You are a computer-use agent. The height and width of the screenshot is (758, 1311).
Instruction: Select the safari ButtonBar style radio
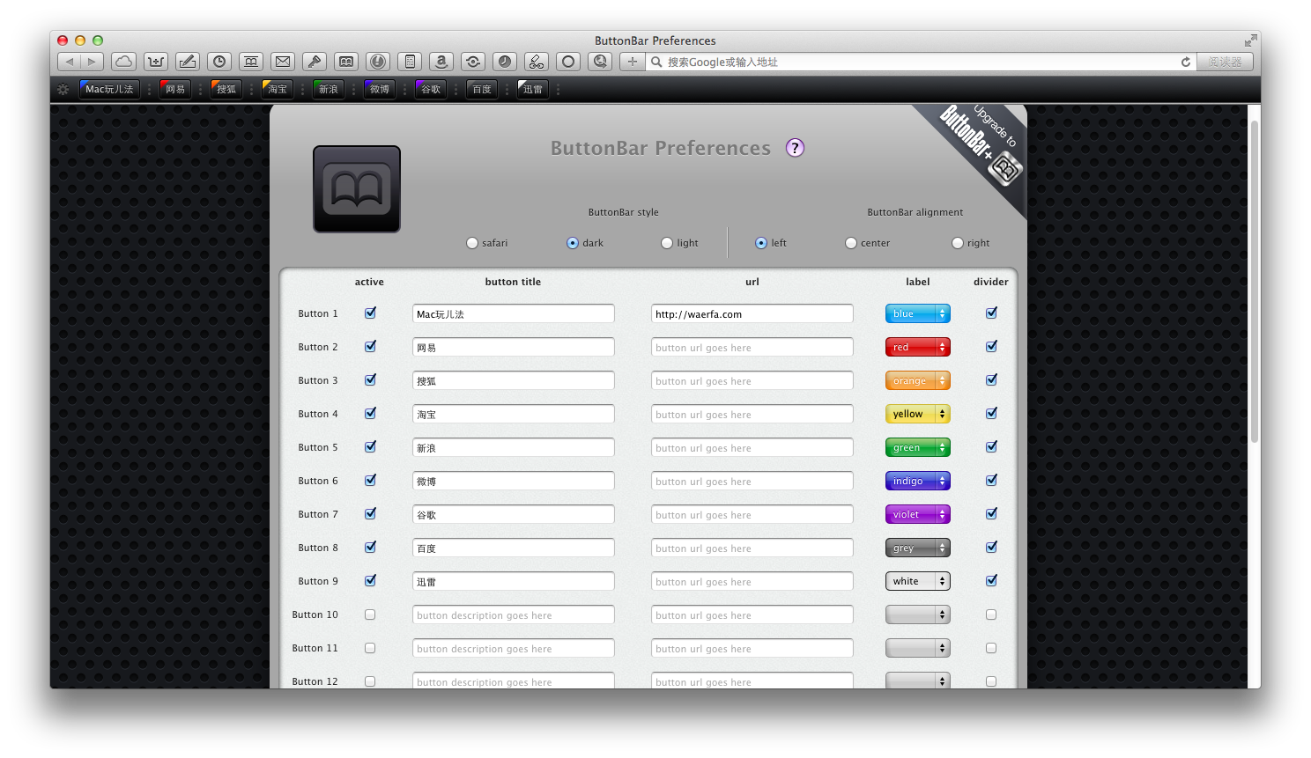click(472, 243)
